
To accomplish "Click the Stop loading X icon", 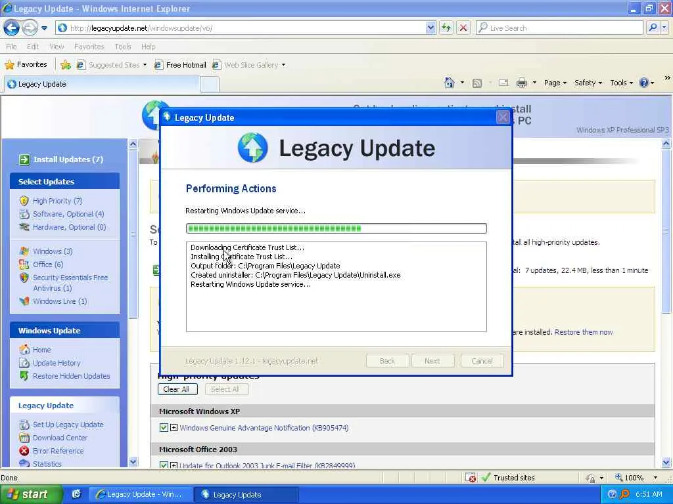I will click(x=463, y=28).
